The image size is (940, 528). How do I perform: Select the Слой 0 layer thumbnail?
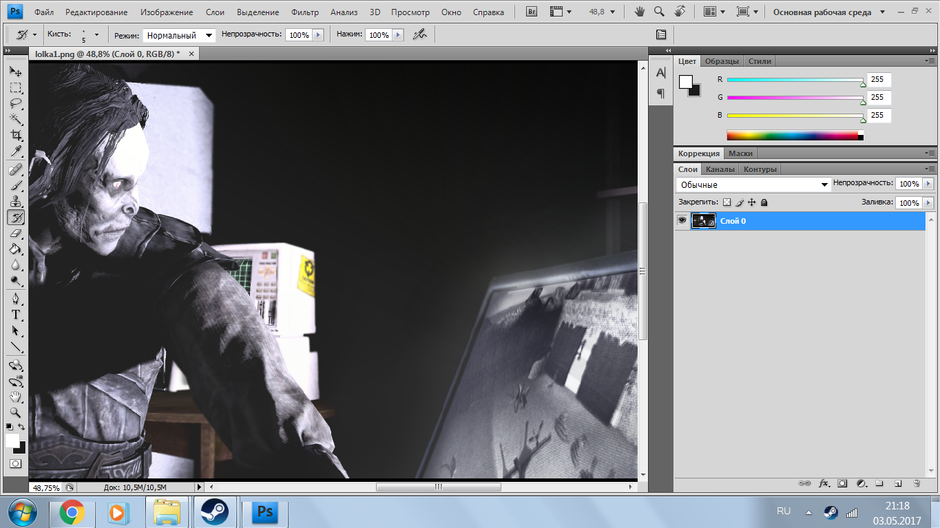pos(704,220)
